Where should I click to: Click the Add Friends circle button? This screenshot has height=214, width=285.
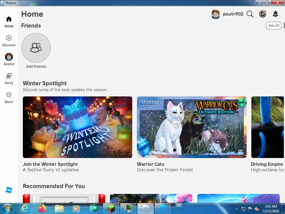pos(36,48)
